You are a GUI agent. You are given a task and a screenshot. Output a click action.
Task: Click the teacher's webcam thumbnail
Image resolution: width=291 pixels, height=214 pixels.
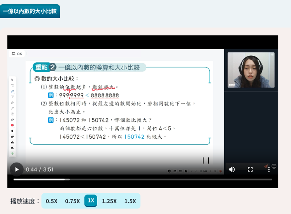click(x=251, y=70)
